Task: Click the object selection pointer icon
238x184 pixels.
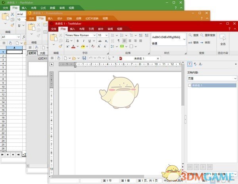Action: [109, 58]
